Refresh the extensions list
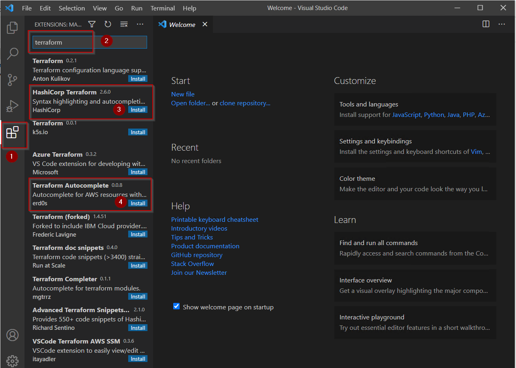The image size is (516, 368). 108,24
